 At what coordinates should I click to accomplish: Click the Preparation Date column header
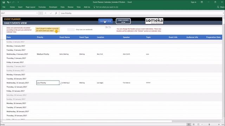[213, 37]
